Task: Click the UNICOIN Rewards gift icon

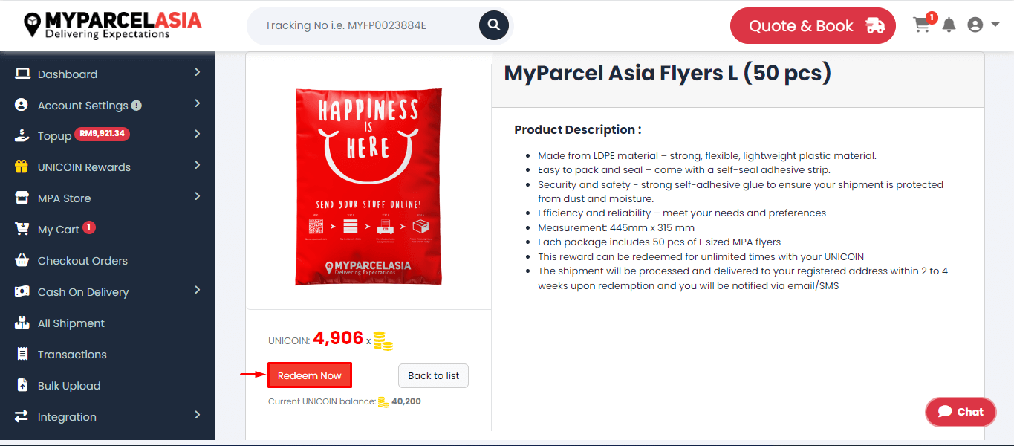Action: [22, 167]
